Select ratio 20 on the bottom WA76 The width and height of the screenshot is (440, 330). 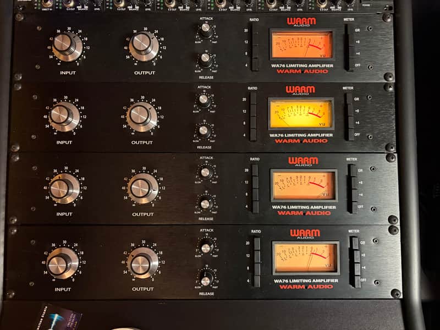(257, 244)
